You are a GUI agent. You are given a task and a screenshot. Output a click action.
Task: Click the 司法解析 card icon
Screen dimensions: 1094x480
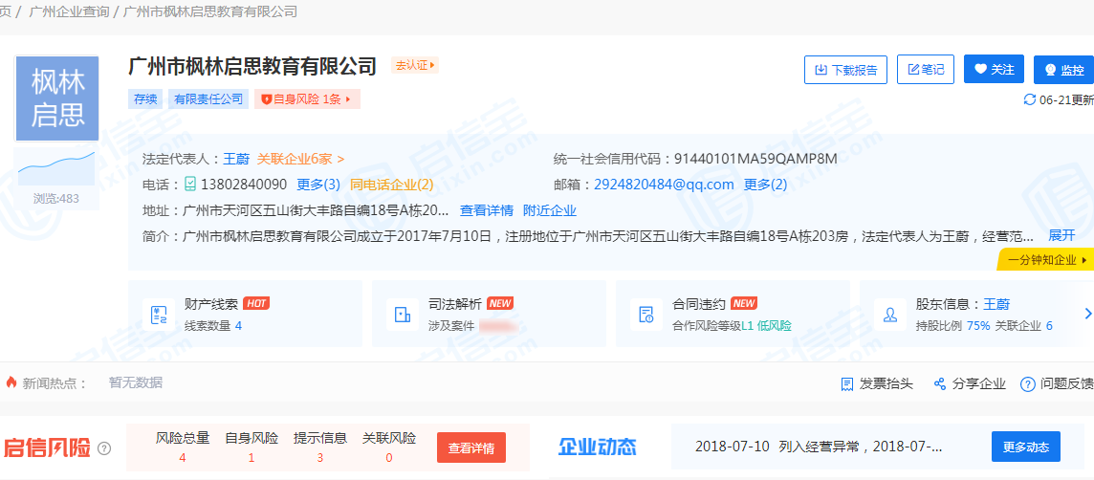click(x=402, y=315)
